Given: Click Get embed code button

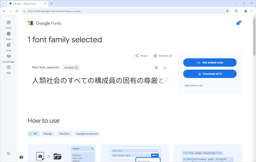Looking at the screenshot, I should [210, 62].
